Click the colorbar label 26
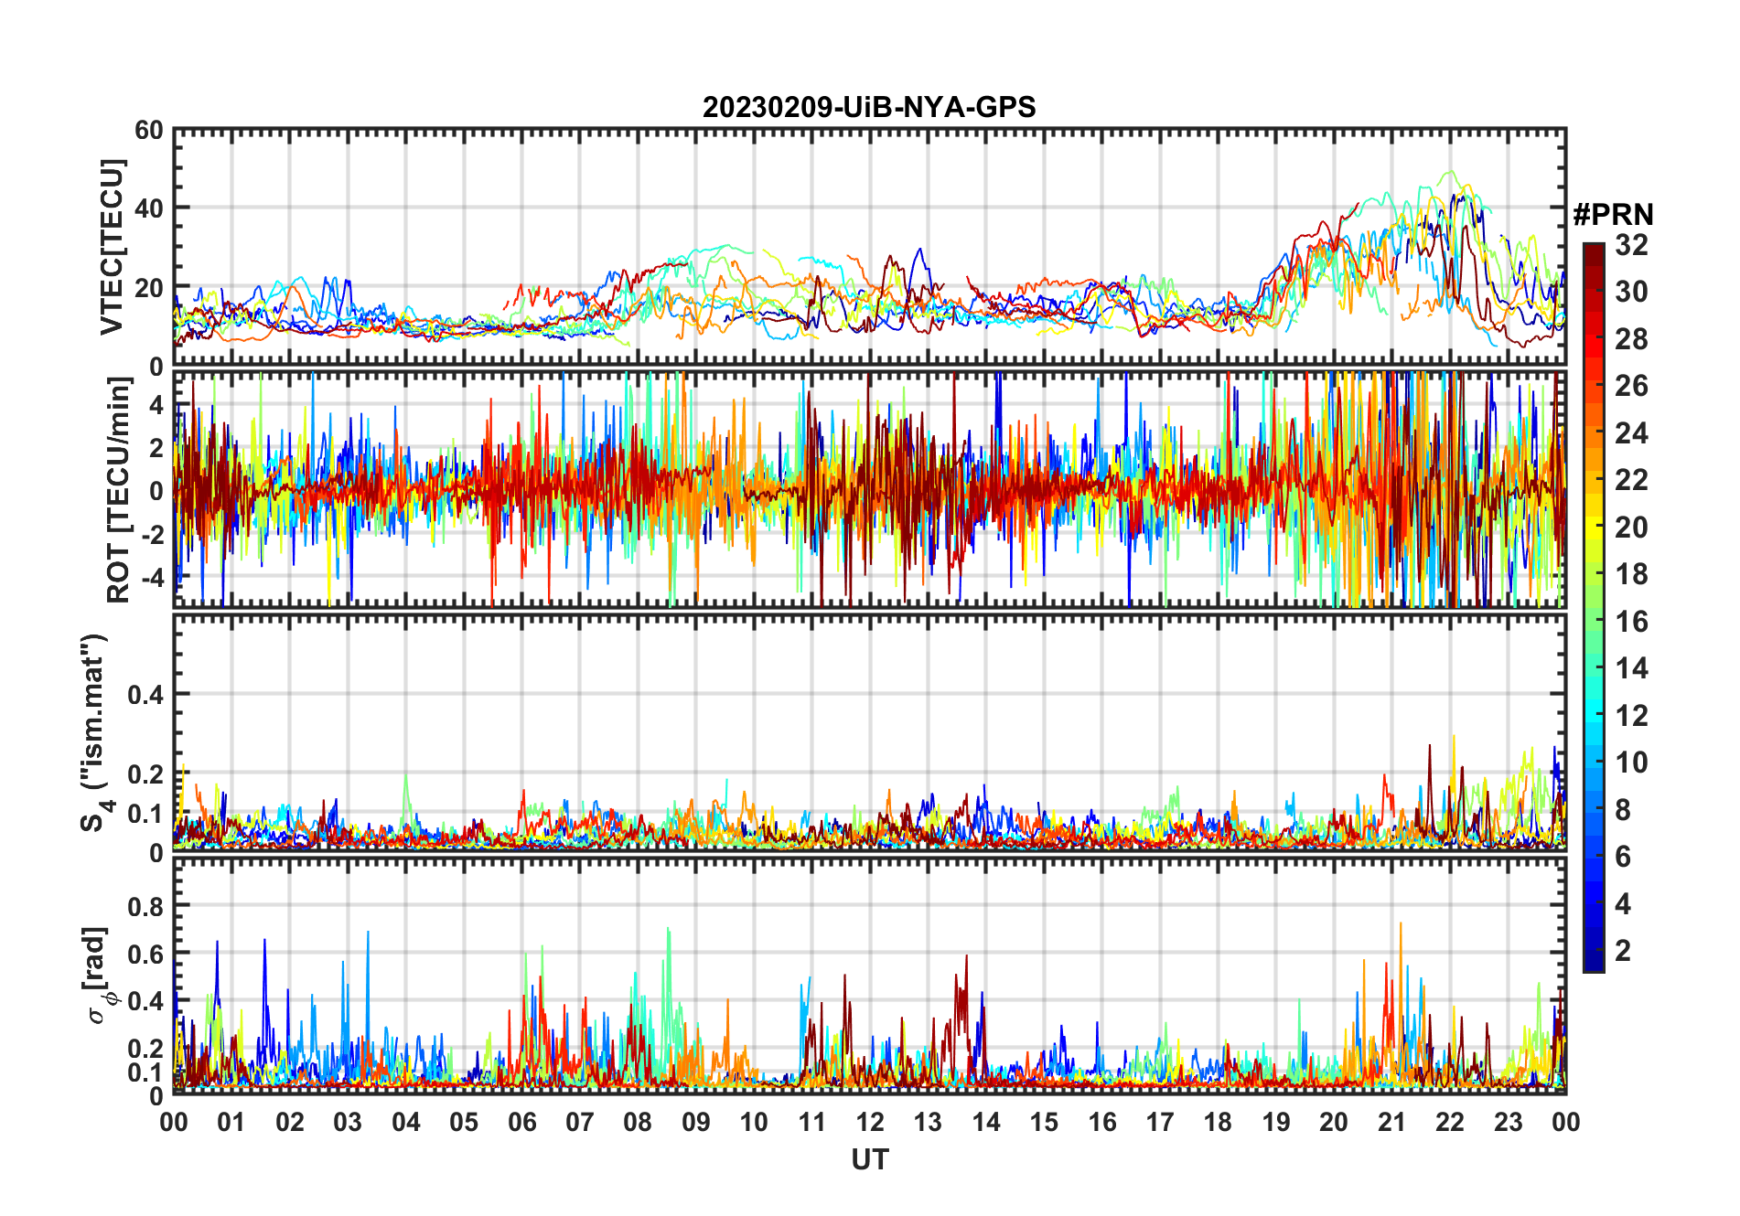The image size is (1740, 1216). click(x=1631, y=386)
